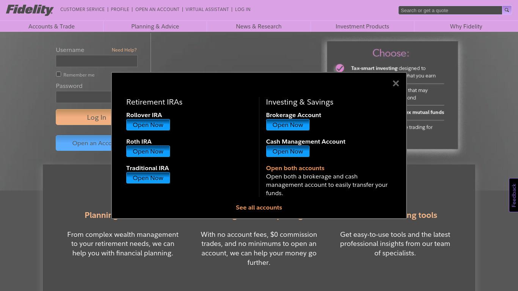The height and width of the screenshot is (291, 518).
Task: Click the search or get a quote box
Action: click(x=450, y=10)
